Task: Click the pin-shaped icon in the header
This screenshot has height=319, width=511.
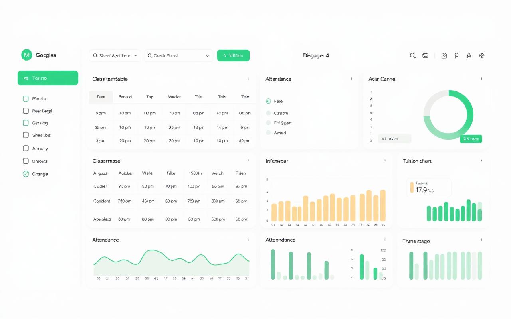Action: pos(456,56)
